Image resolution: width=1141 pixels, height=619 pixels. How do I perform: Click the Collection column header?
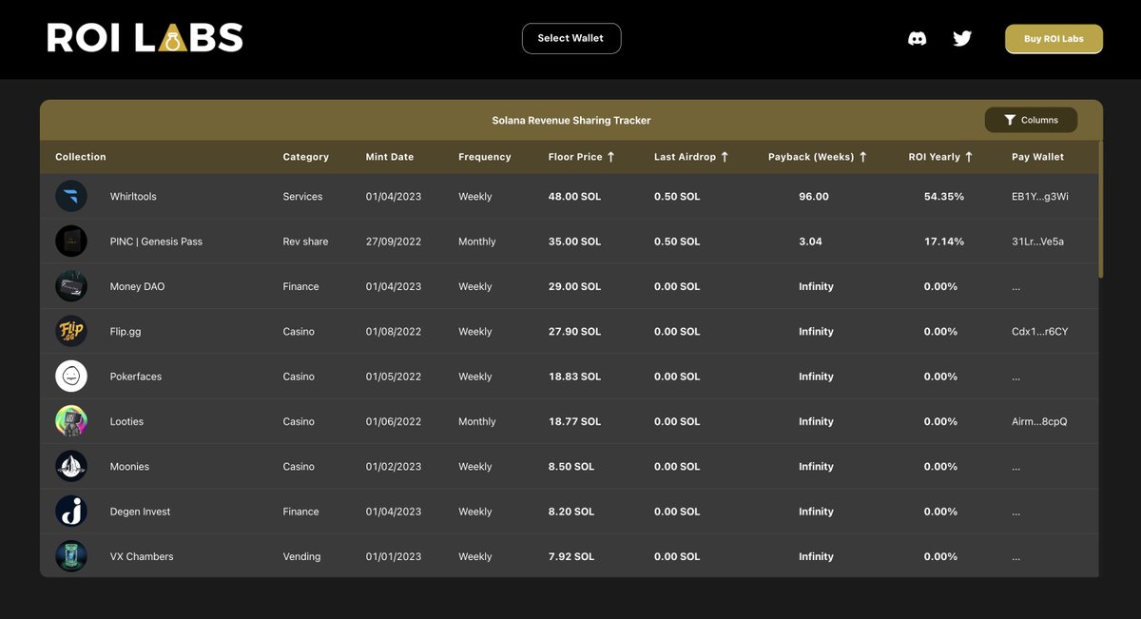81,157
